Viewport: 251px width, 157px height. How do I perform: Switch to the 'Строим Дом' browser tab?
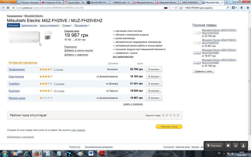75,3
